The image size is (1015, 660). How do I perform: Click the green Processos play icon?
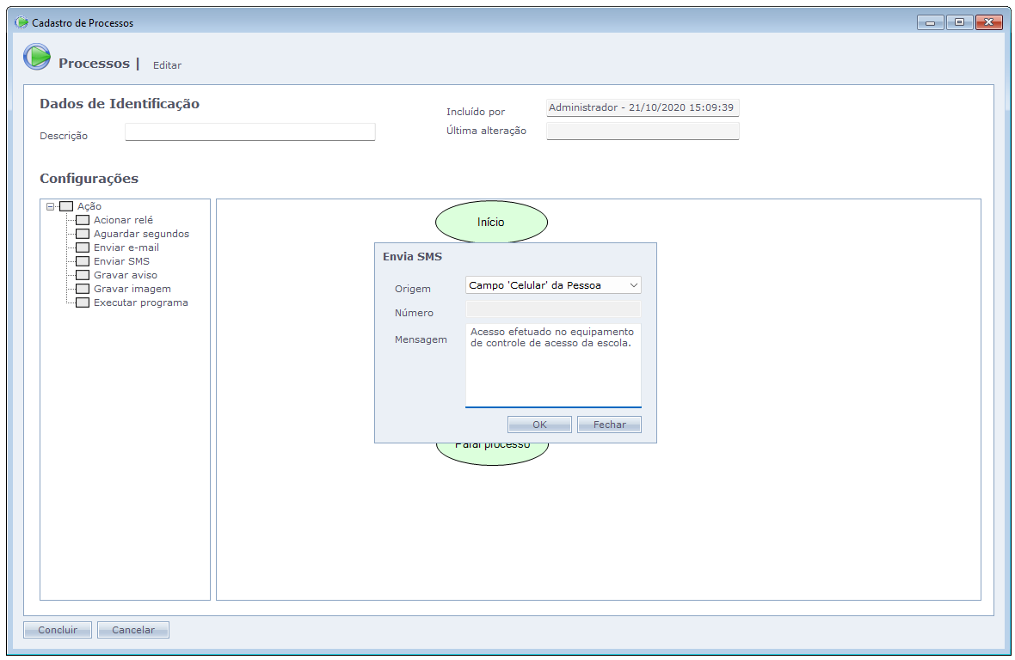click(37, 57)
